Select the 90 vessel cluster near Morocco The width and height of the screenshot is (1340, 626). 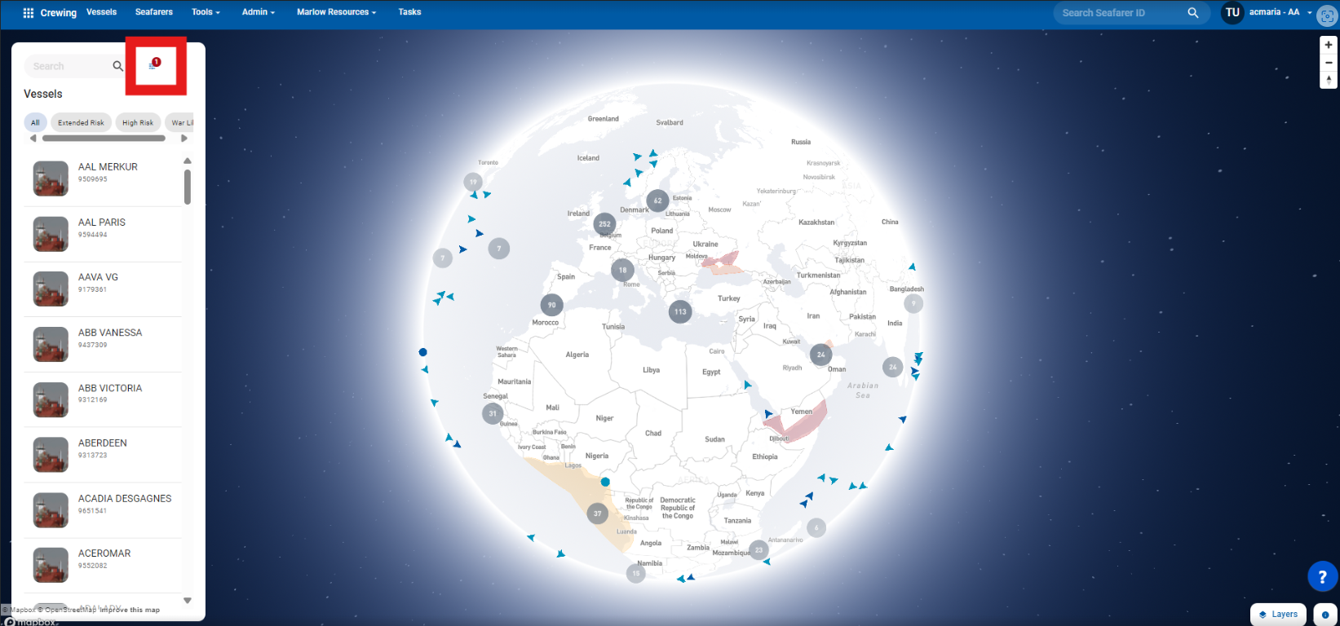click(552, 305)
